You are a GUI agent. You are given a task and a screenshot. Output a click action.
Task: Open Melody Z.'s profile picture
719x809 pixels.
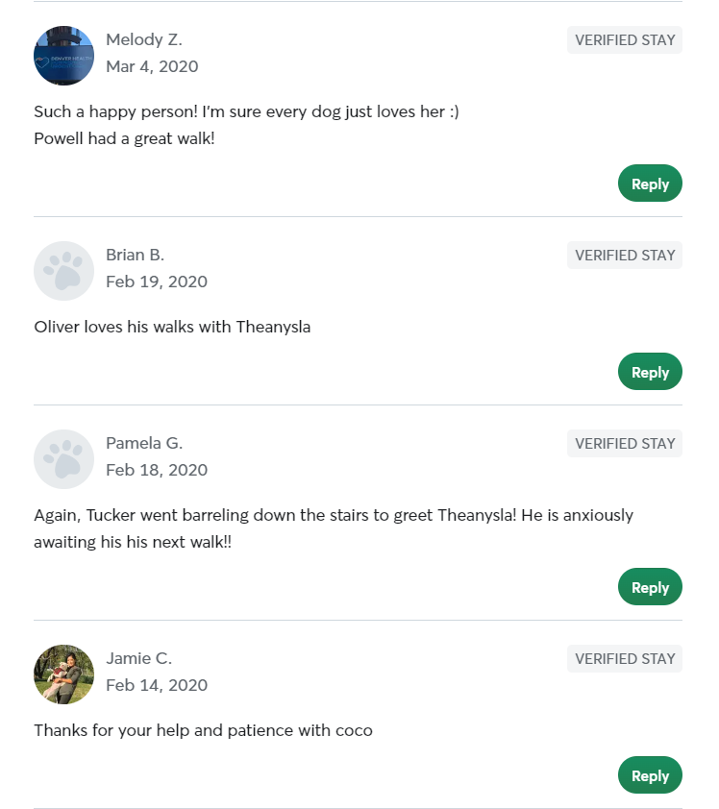click(x=63, y=56)
